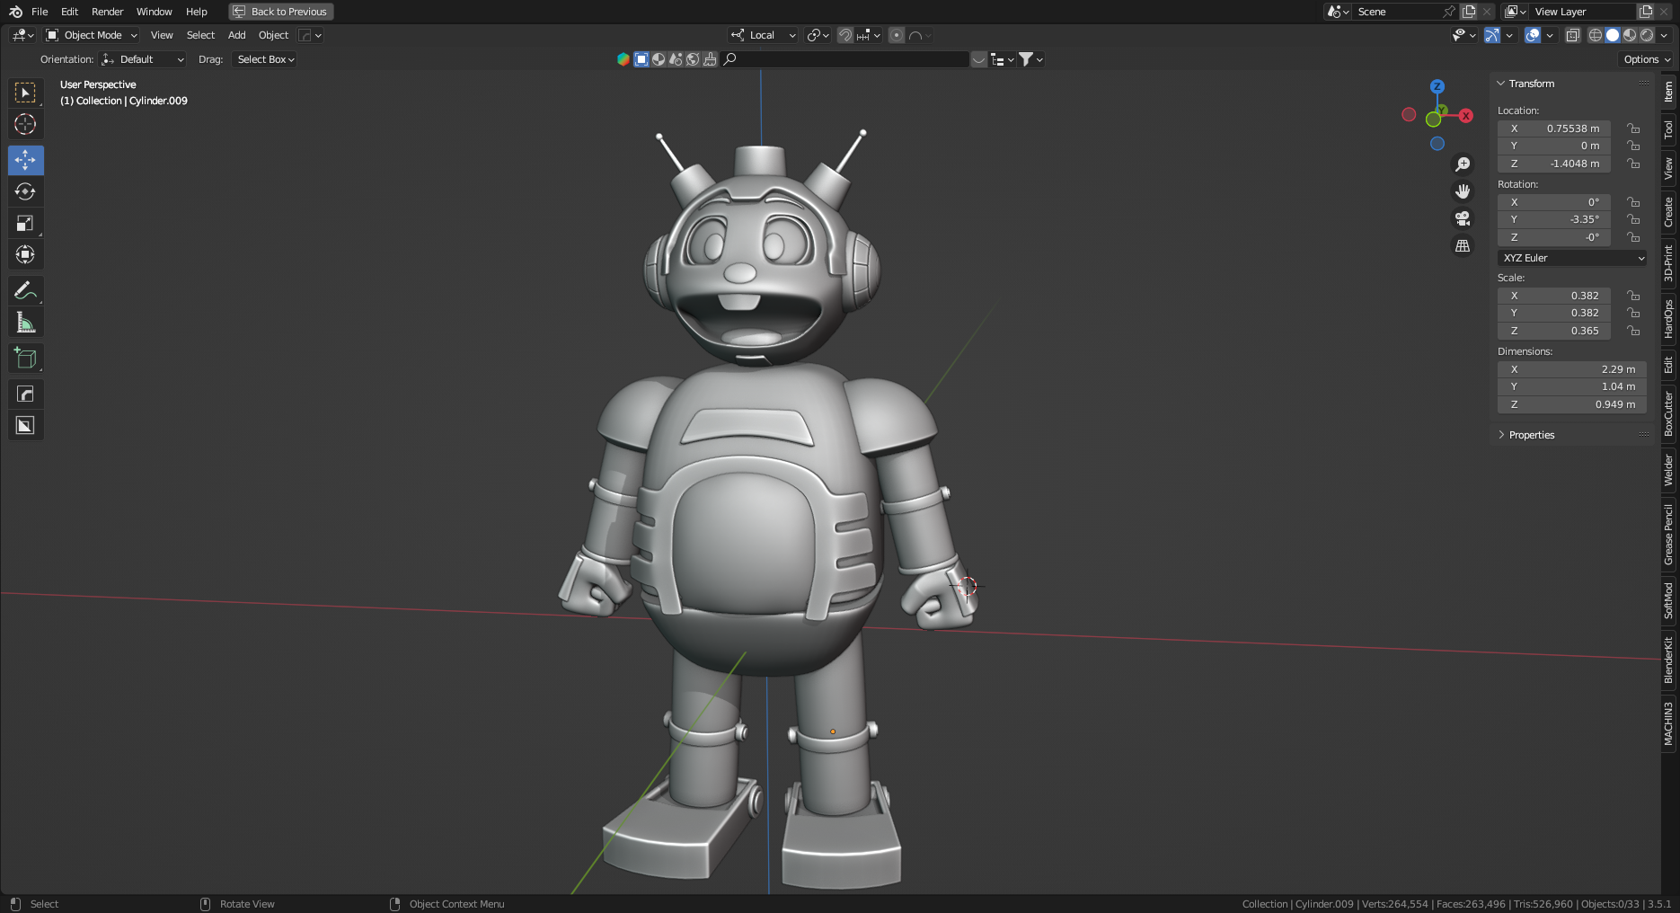Select the Select Box tool
This screenshot has height=913, width=1680.
click(25, 93)
